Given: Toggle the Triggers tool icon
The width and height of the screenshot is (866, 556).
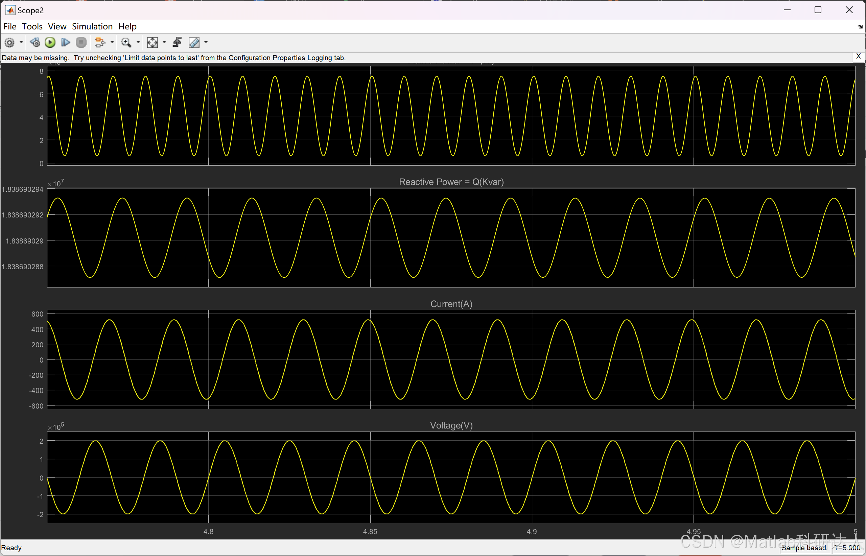Looking at the screenshot, I should [x=177, y=43].
